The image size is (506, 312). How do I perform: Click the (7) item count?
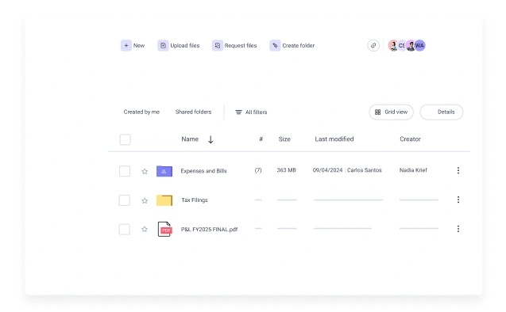(x=258, y=170)
